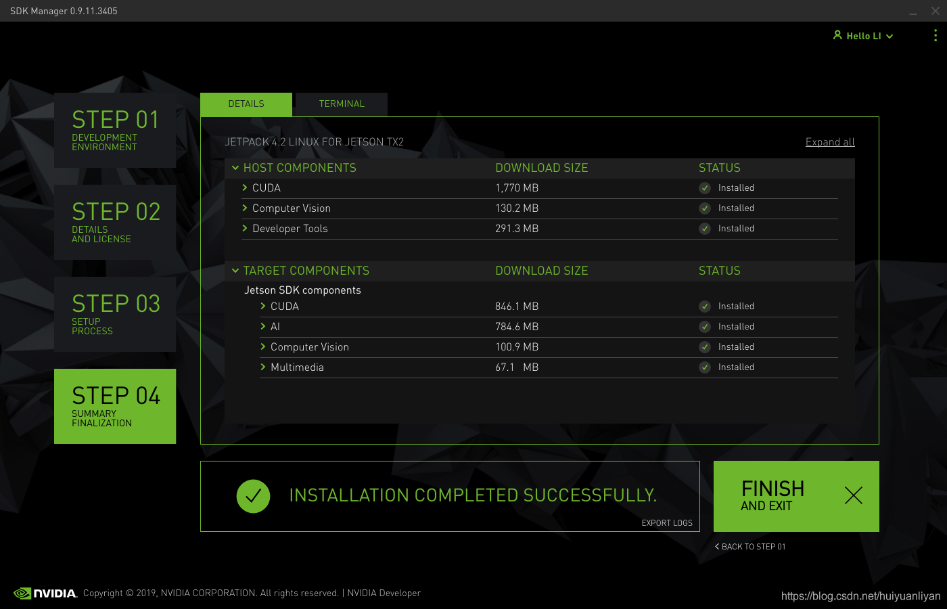Click the 67.1 MB download size

517,367
